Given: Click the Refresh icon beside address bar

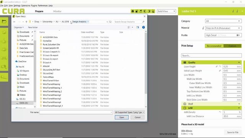Looking at the screenshot, I should [x=110, y=22].
